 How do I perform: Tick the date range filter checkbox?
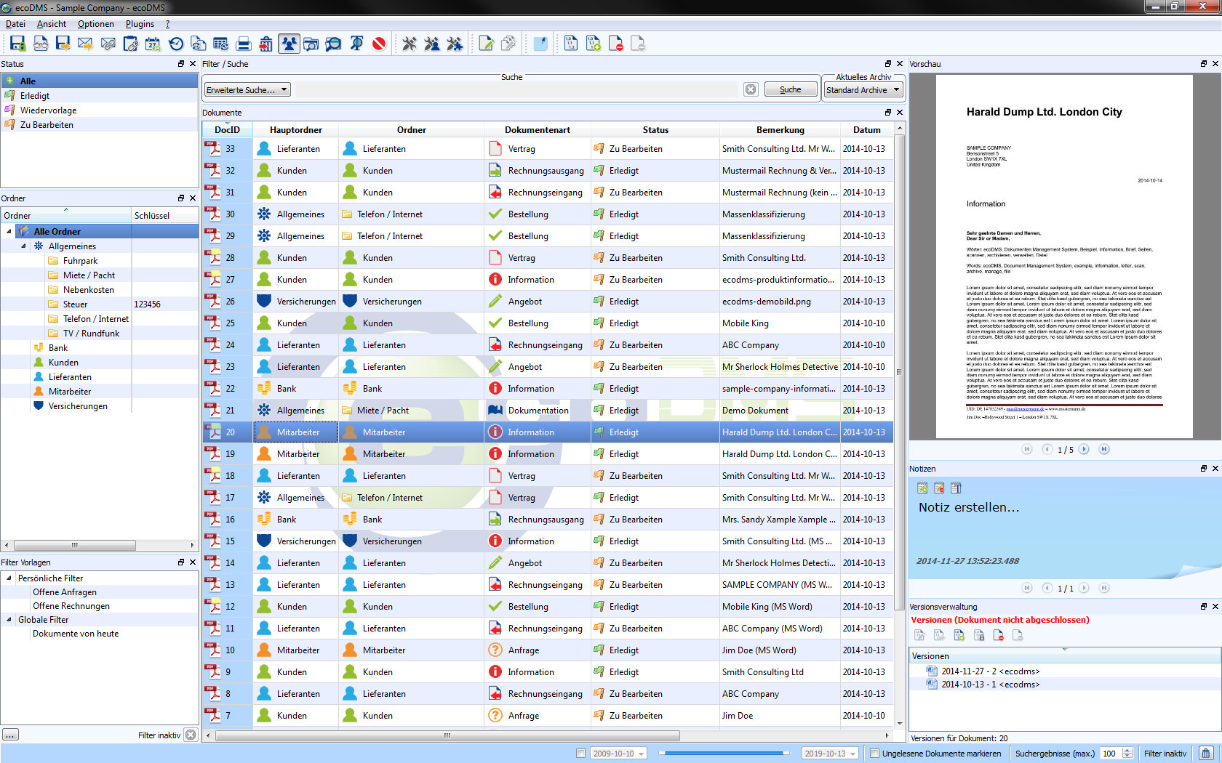coord(580,754)
